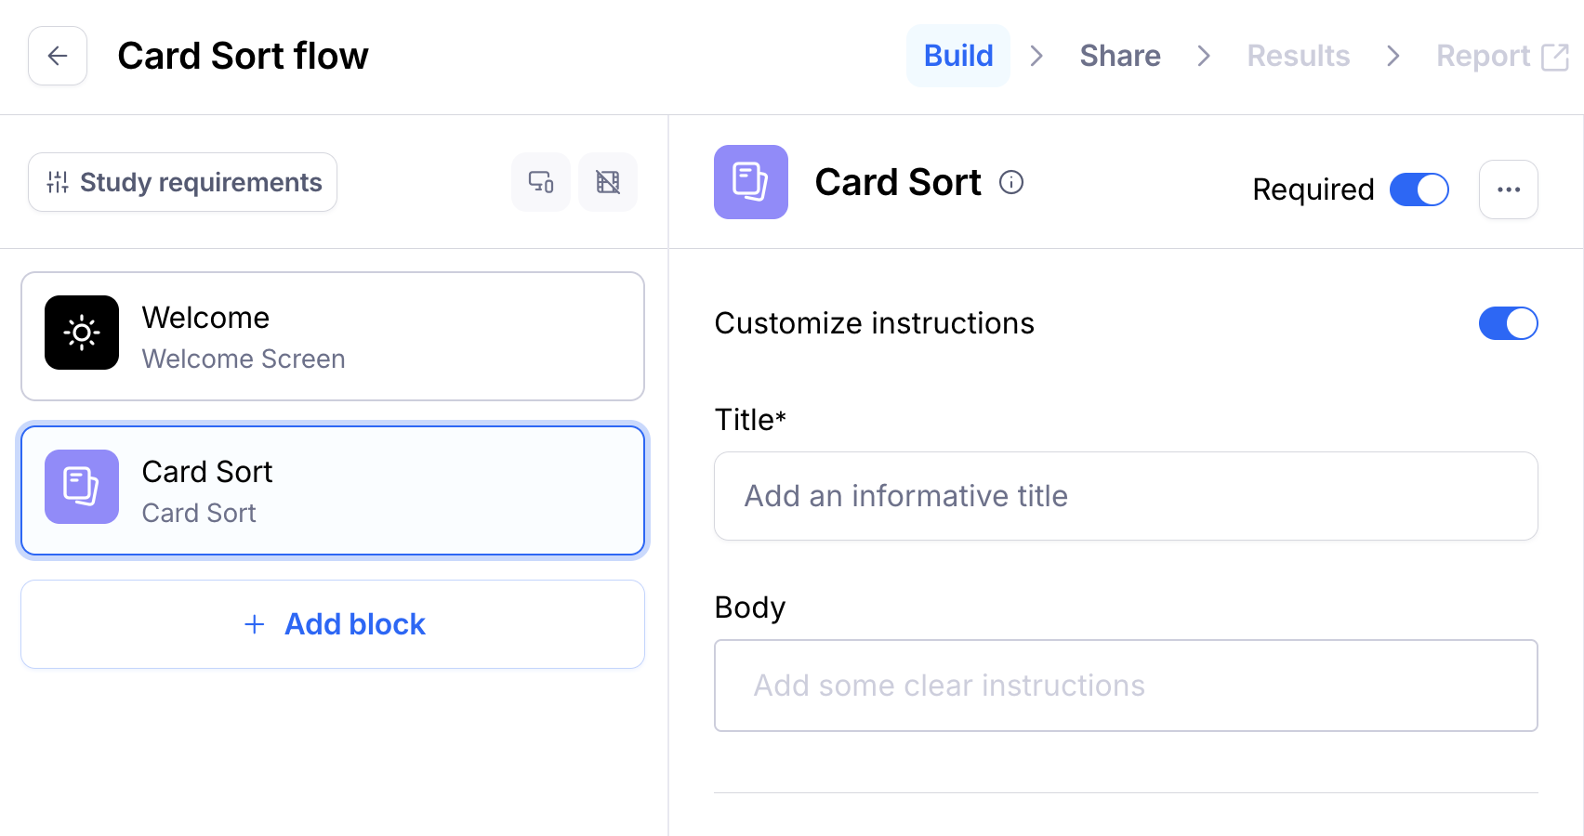Focus the Title input field

click(1126, 496)
